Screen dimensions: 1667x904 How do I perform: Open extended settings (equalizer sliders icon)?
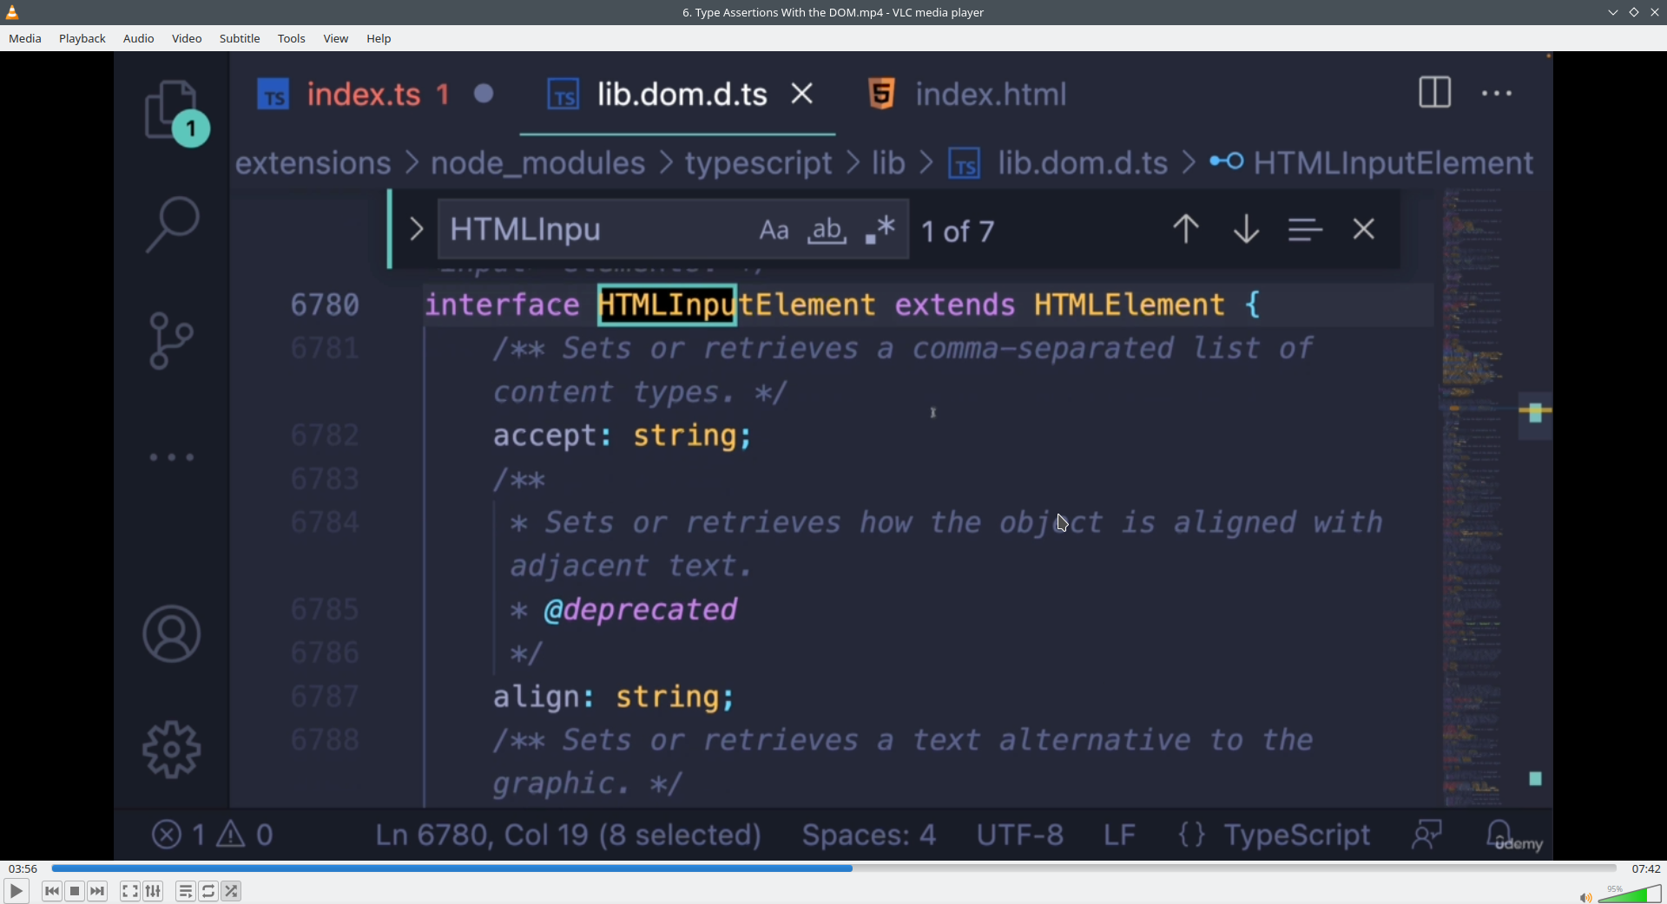pyautogui.click(x=154, y=891)
